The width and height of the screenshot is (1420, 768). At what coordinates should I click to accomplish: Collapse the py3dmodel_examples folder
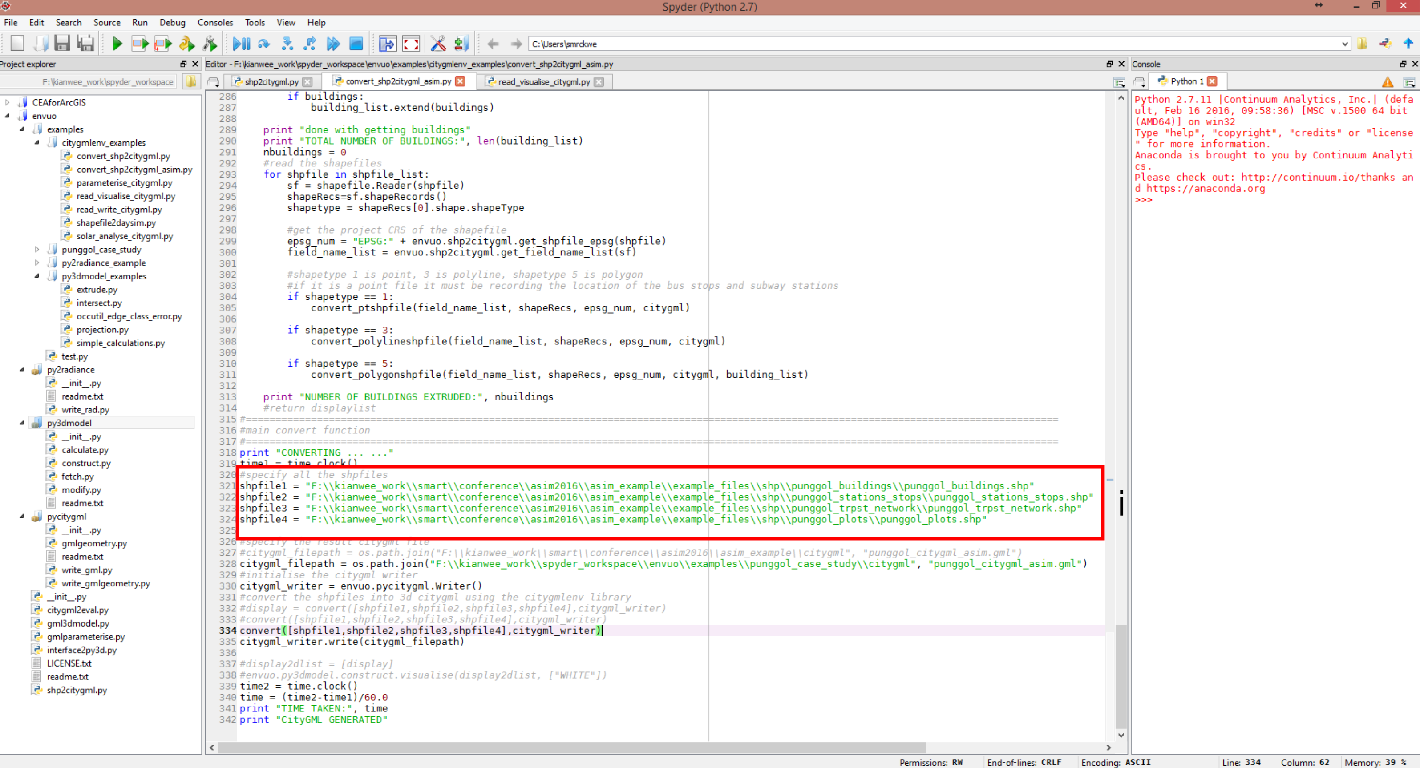click(37, 276)
